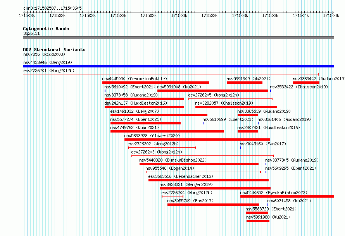Screen dimensions: 345x236
Task: Click the esv2726203 (Wong2012b) variant label
Action: (x=157, y=152)
